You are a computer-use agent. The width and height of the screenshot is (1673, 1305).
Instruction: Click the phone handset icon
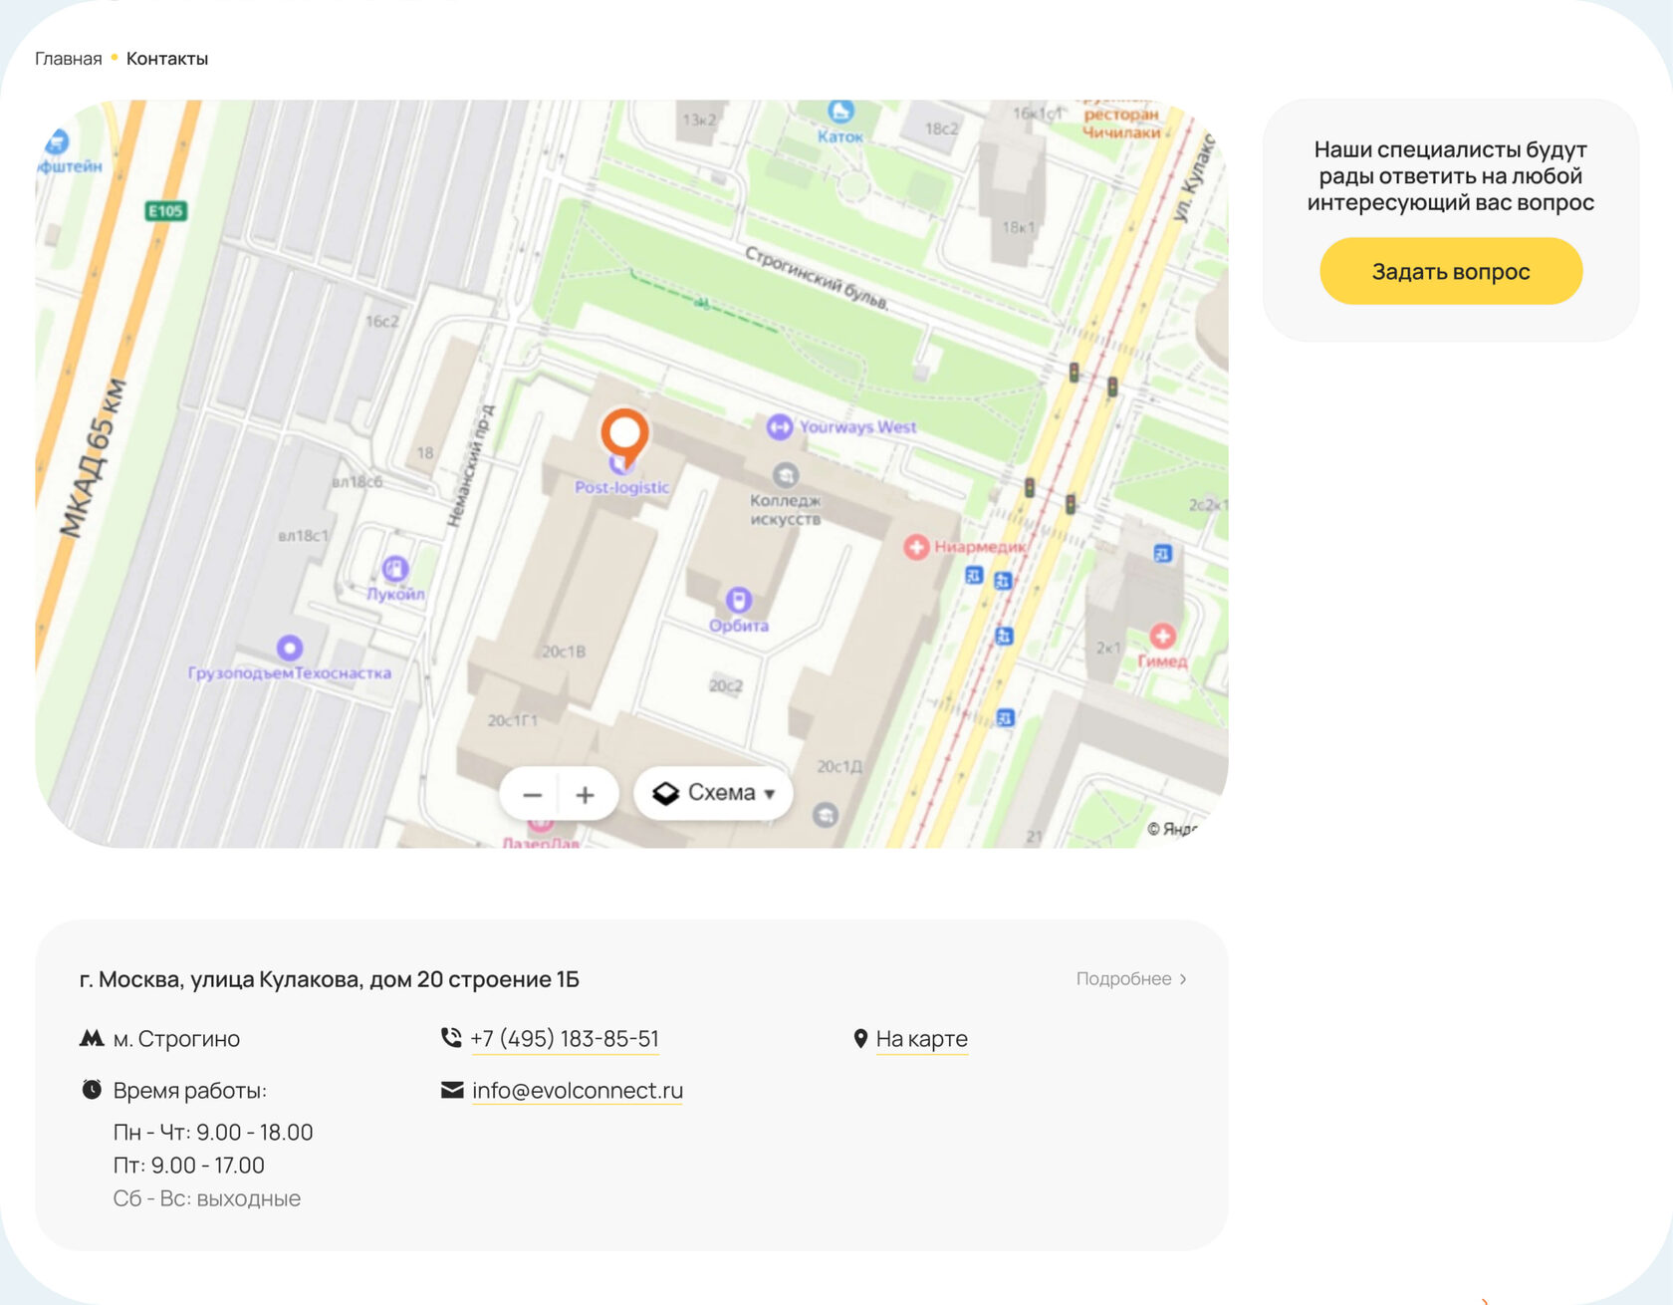coord(451,1038)
